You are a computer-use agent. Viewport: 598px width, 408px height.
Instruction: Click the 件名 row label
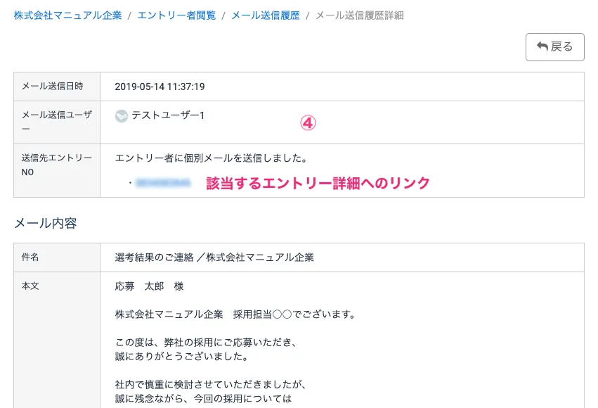(x=30, y=257)
